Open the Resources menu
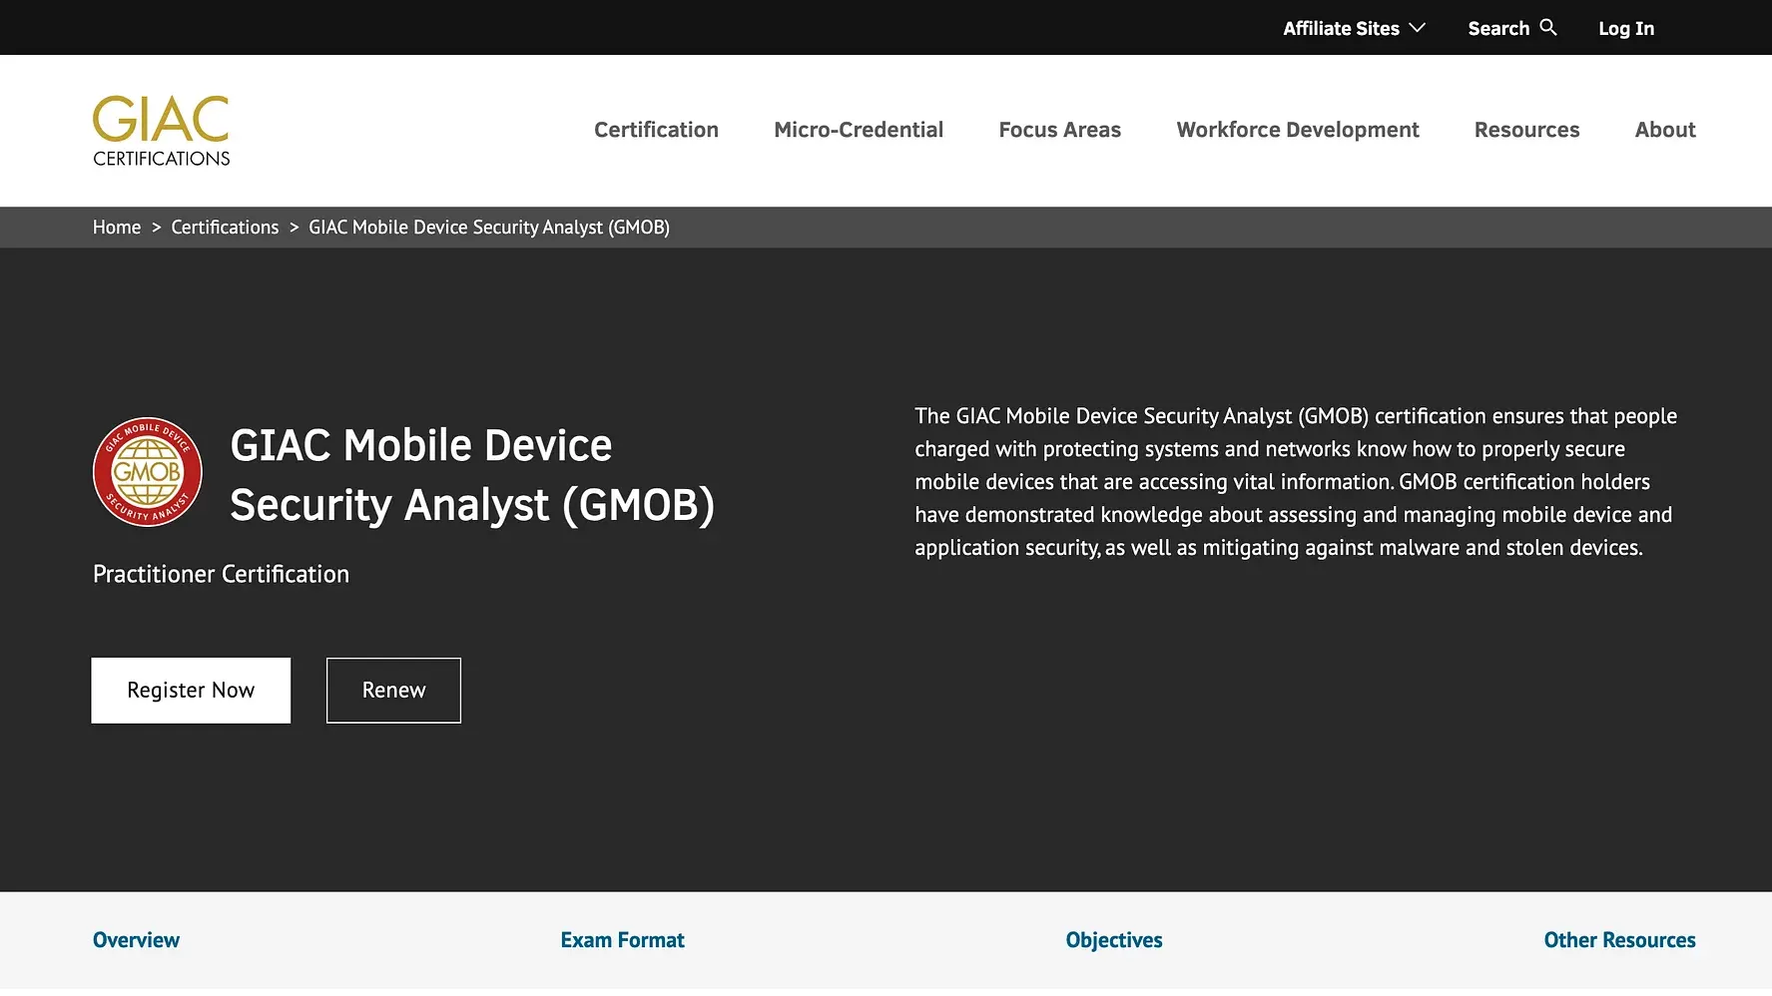Image resolution: width=1772 pixels, height=996 pixels. (1526, 130)
